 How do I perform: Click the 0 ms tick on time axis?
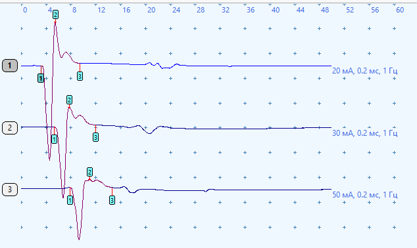[x=25, y=10]
